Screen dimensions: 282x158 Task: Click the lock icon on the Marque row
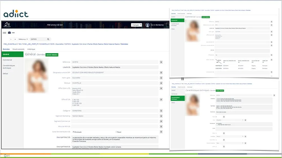coord(161,83)
